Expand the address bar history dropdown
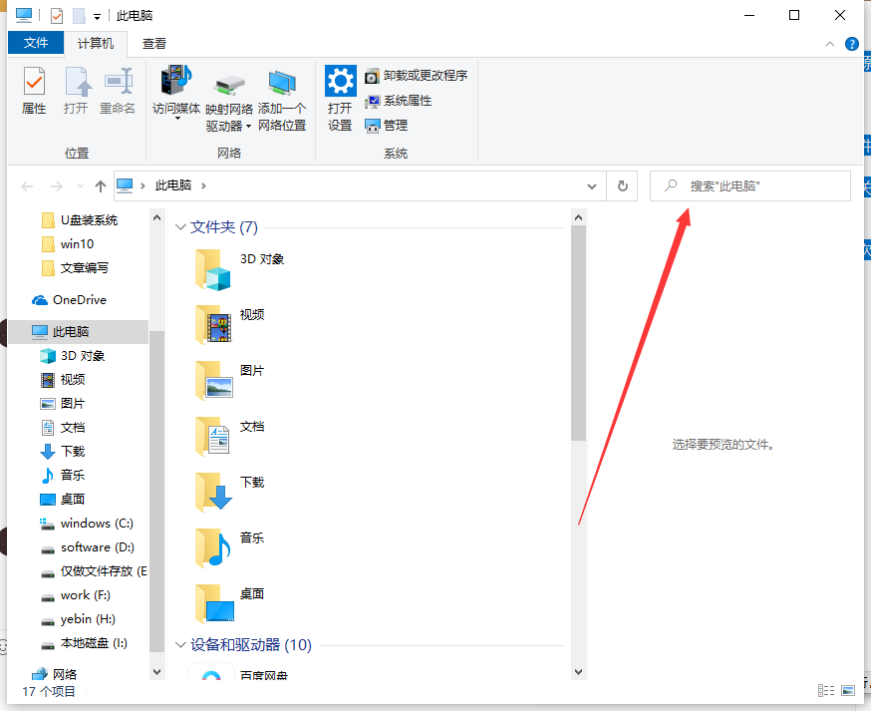 click(x=592, y=185)
